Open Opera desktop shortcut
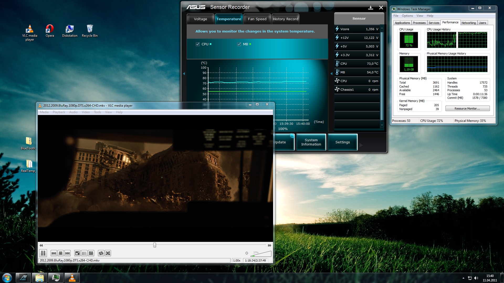 coord(50,31)
